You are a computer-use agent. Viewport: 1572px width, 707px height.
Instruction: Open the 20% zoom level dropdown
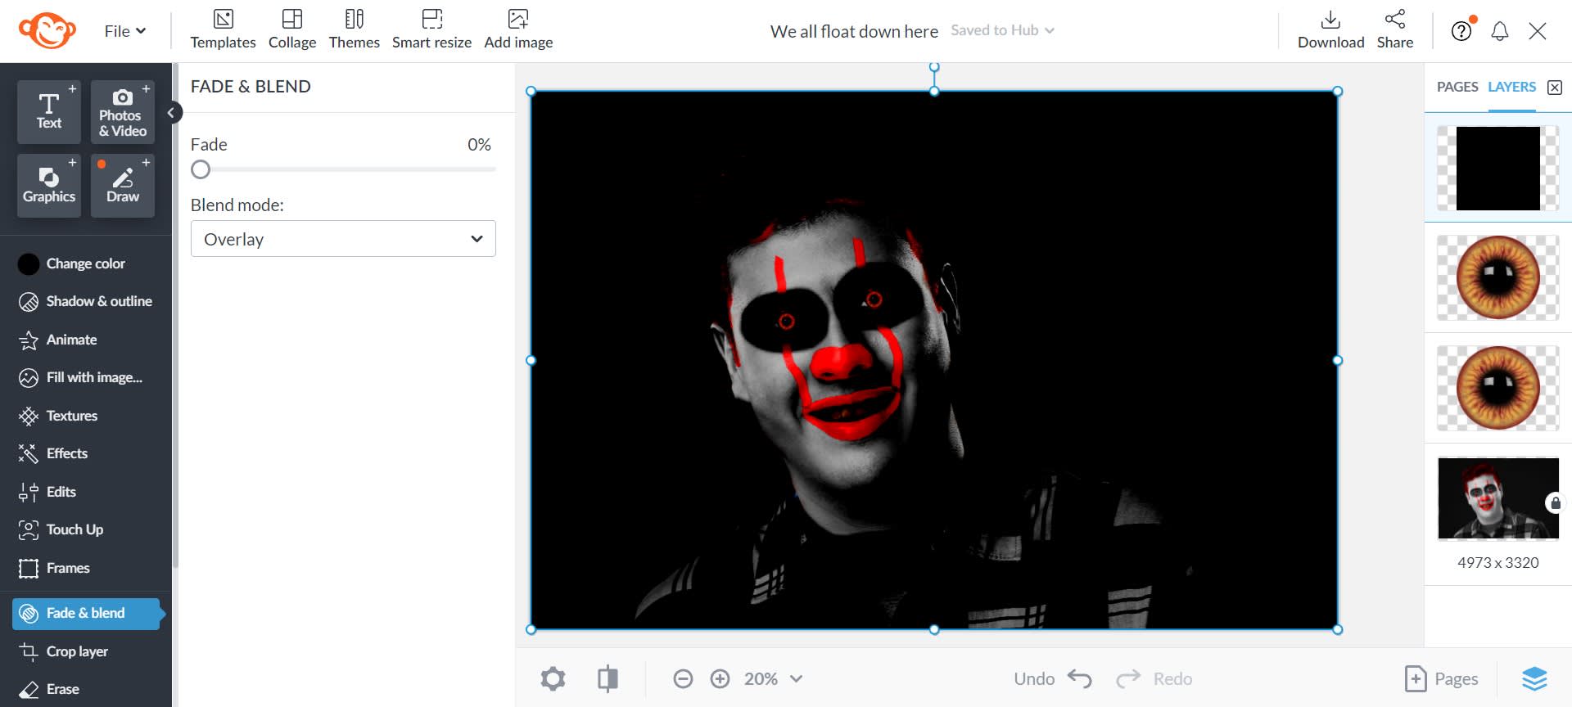pyautogui.click(x=773, y=678)
